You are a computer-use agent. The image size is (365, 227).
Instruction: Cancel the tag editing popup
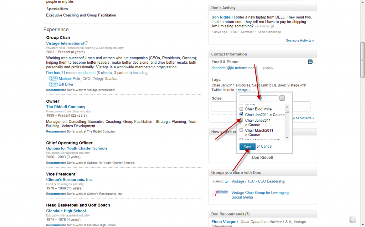point(266,146)
